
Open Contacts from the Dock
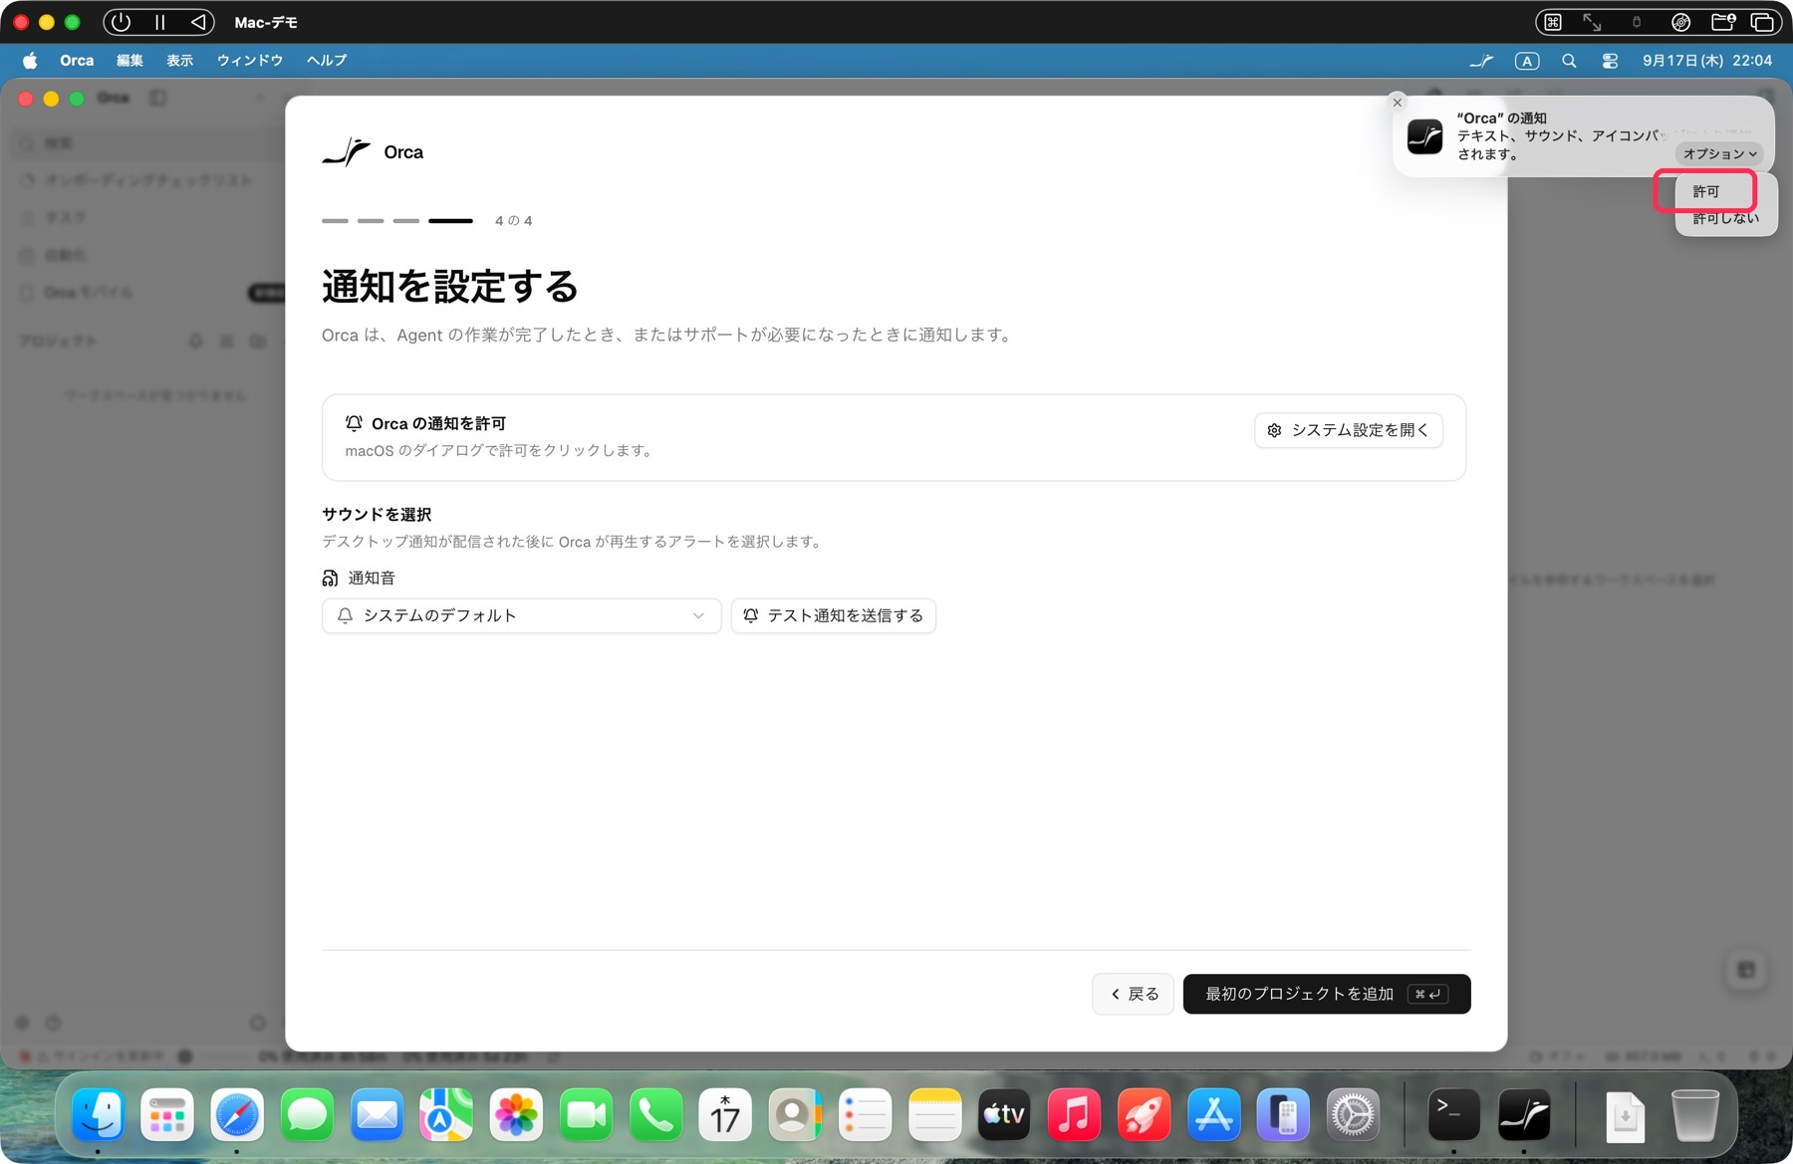pyautogui.click(x=795, y=1114)
